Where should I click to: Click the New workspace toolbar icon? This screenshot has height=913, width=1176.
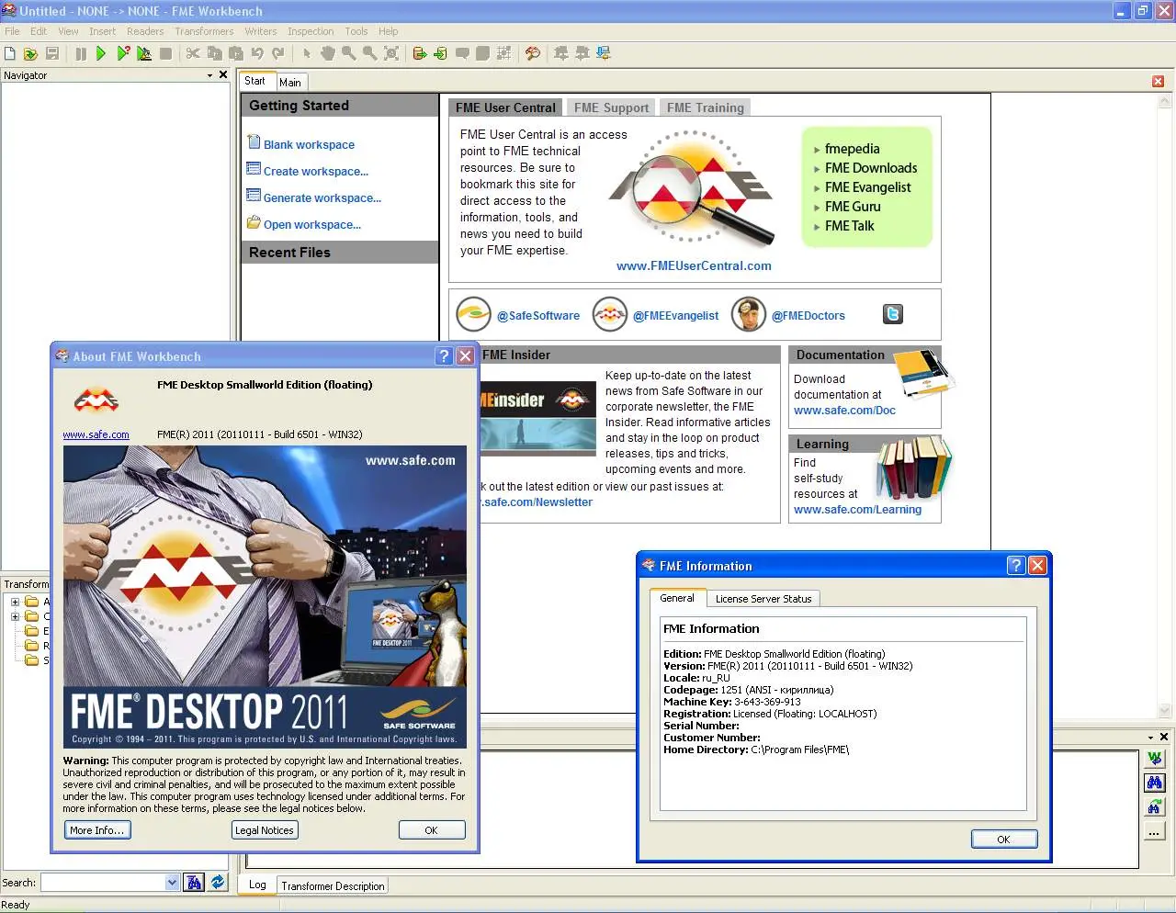pos(10,53)
